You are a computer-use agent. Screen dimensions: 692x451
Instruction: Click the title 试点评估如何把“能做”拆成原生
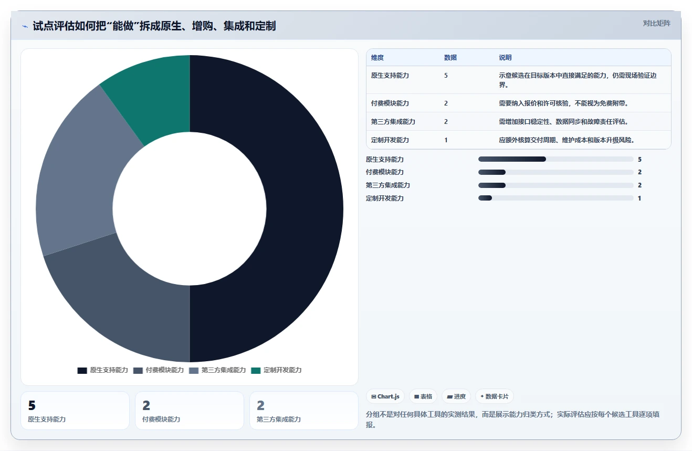154,26
